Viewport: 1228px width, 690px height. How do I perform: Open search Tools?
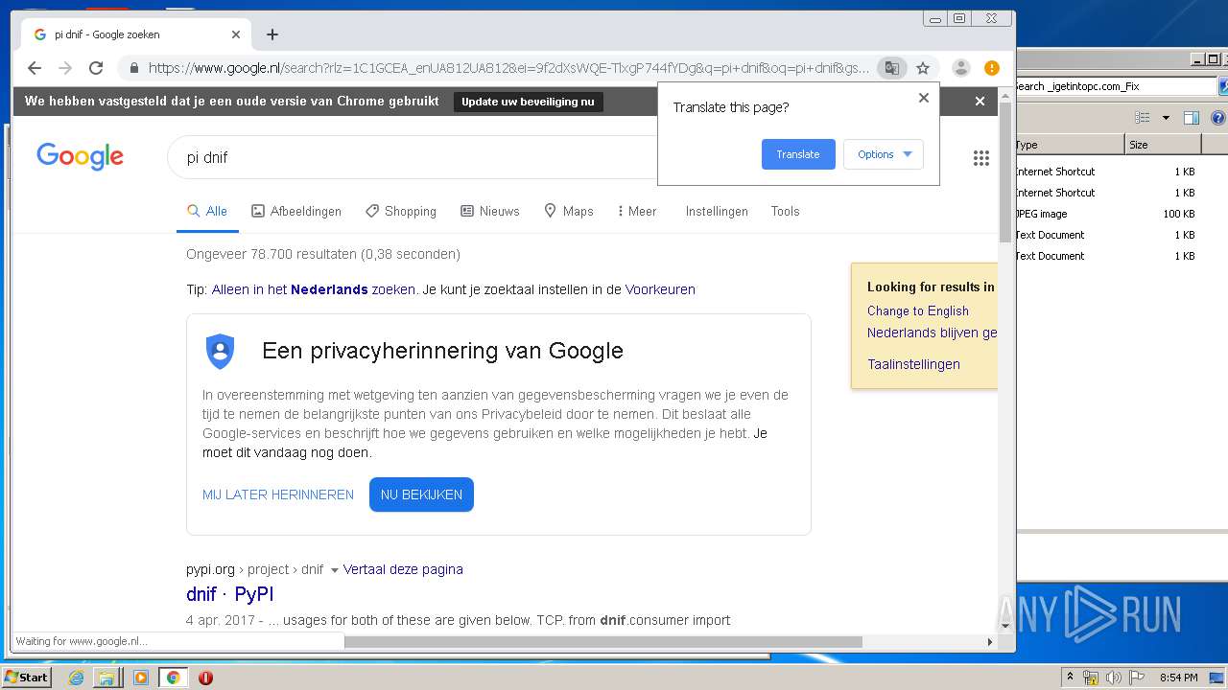785,211
